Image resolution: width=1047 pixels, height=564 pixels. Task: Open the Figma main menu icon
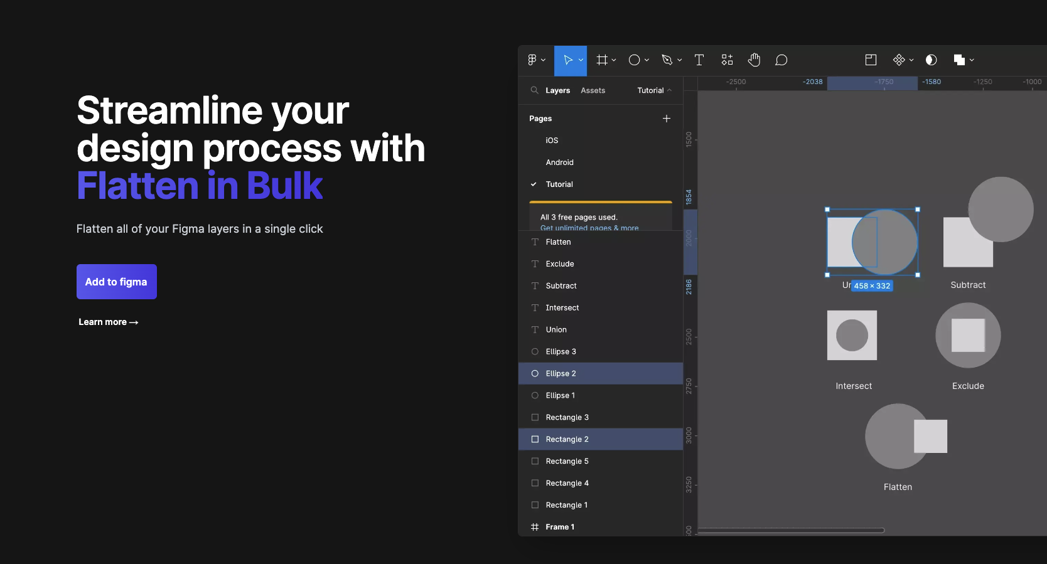(x=532, y=60)
